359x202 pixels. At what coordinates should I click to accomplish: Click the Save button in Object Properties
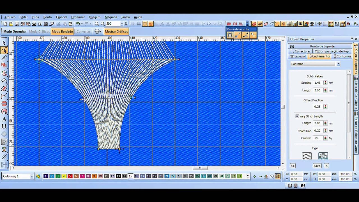pos(317,166)
